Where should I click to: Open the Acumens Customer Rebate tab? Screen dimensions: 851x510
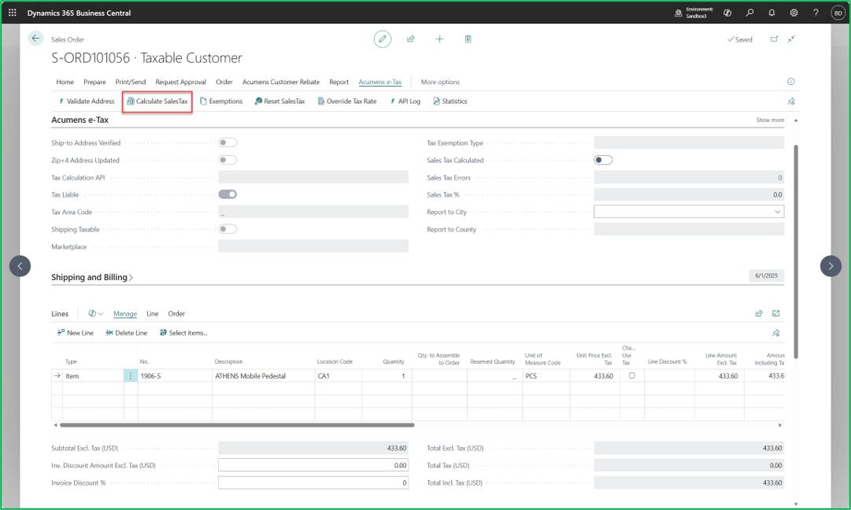281,82
